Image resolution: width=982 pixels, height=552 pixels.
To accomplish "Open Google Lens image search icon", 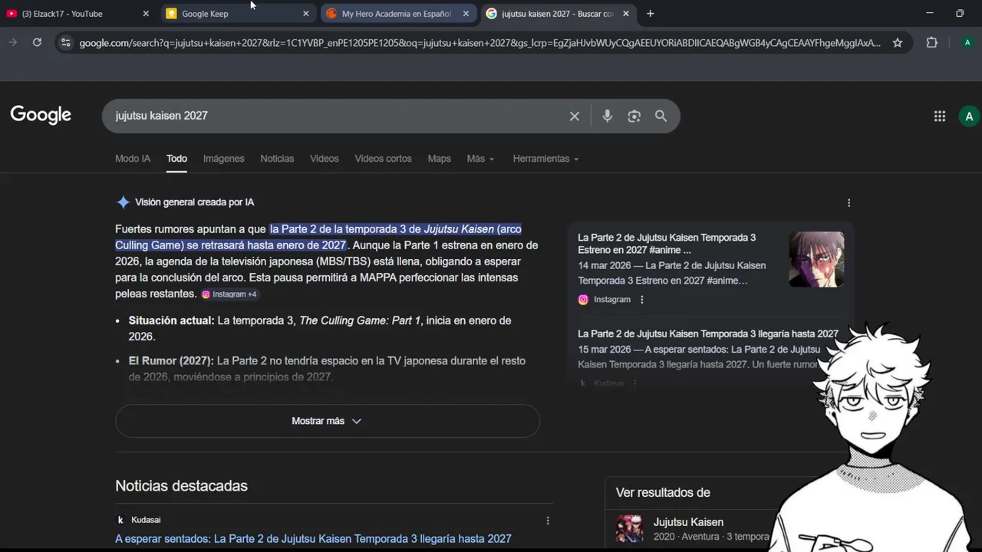I will (634, 116).
